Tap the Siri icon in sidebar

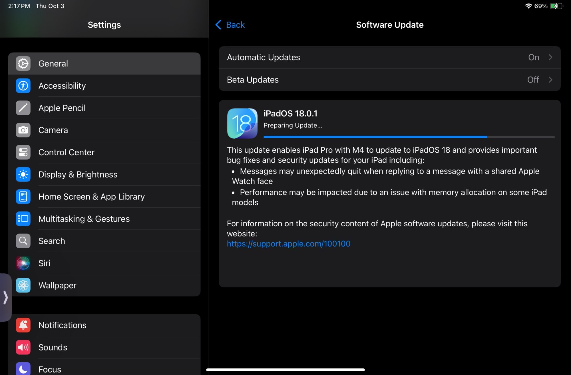[23, 263]
